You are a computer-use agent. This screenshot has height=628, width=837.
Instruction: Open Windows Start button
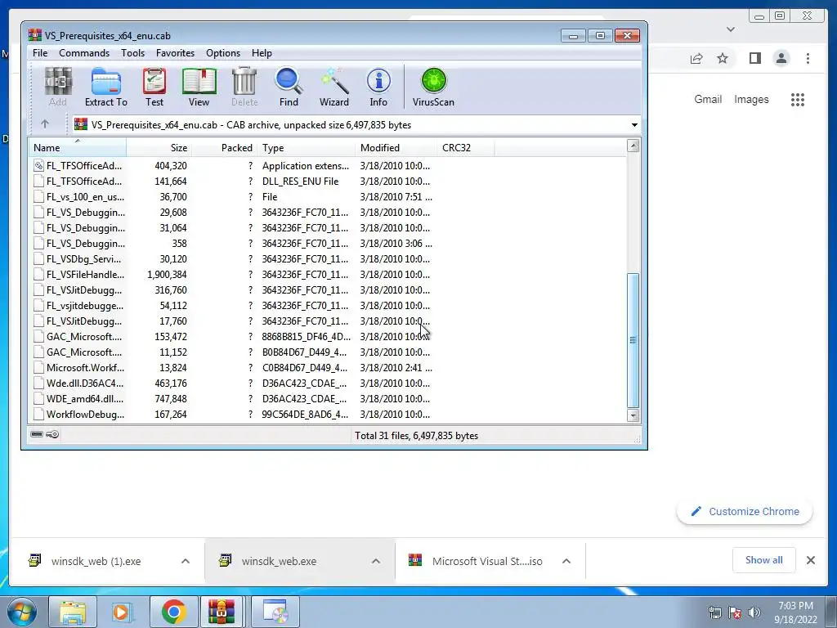[x=20, y=612]
